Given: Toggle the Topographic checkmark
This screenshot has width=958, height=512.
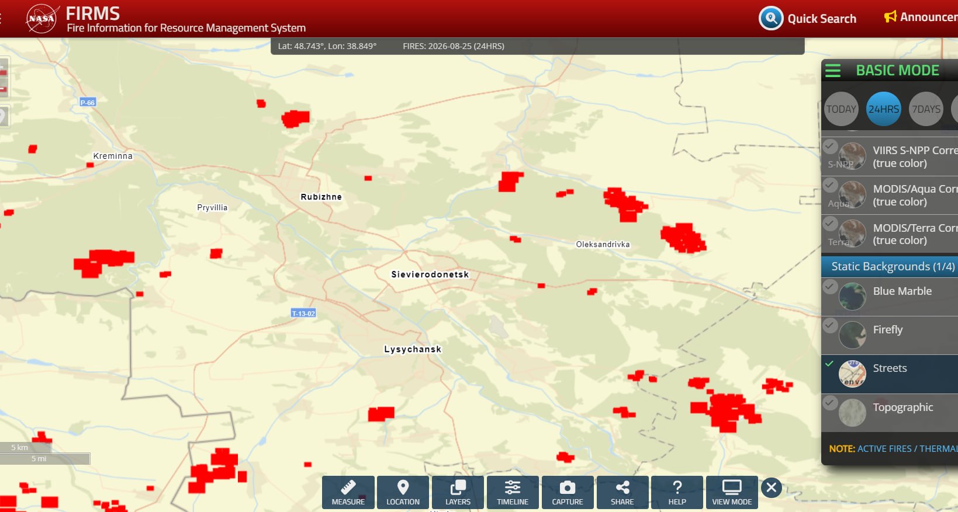Looking at the screenshot, I should pyautogui.click(x=830, y=403).
